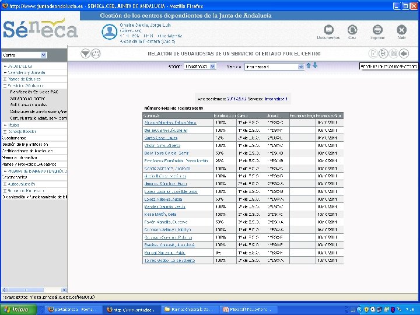The height and width of the screenshot is (315, 420).
Task: Open Planificación Servicios PAC submenu item
Action: pos(34,92)
